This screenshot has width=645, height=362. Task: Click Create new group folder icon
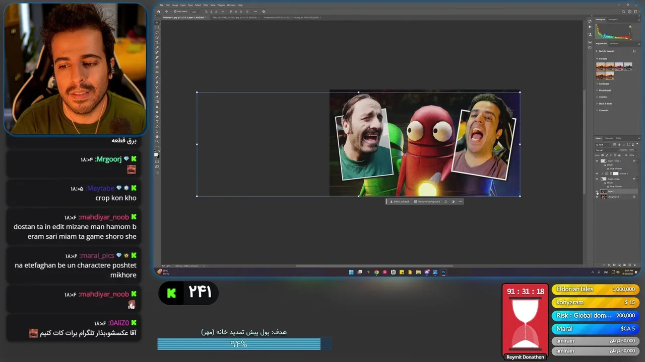624,265
